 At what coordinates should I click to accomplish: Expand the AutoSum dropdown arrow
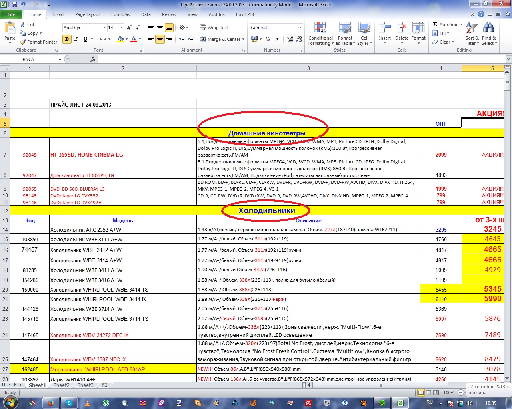point(461,24)
